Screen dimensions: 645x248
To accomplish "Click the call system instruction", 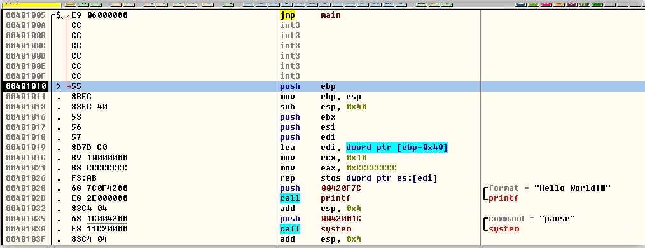I will click(x=315, y=229).
